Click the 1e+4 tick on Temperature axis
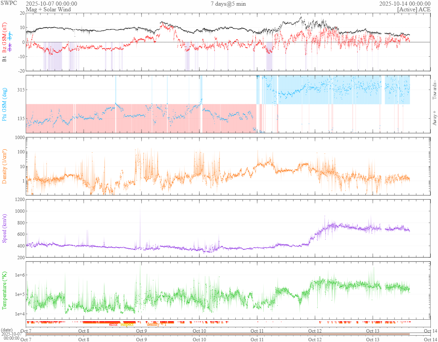This screenshot has height=342, width=438. coord(20,314)
